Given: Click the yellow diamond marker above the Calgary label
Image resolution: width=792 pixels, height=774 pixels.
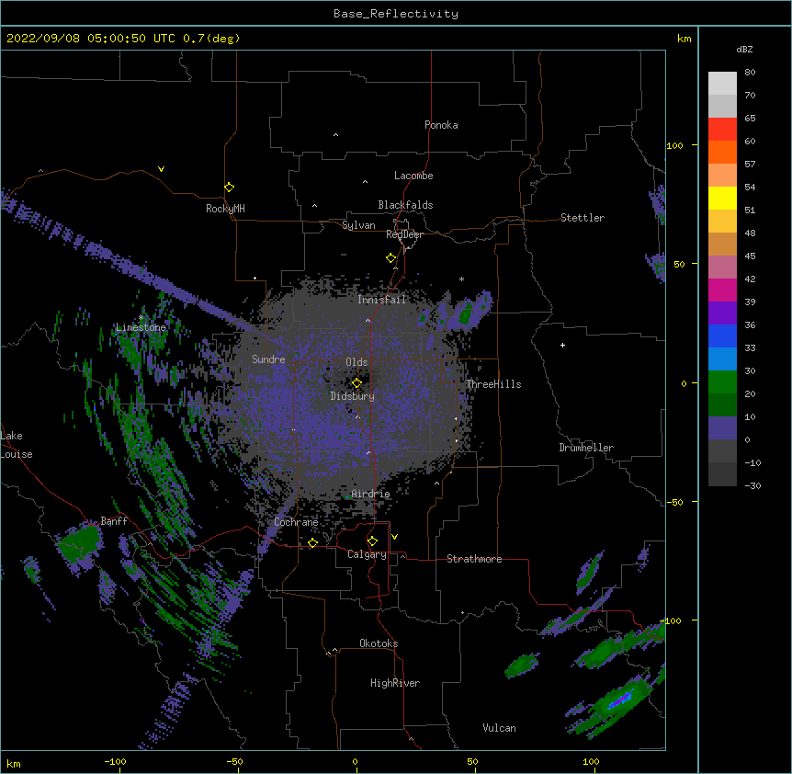Looking at the screenshot, I should pyautogui.click(x=372, y=541).
